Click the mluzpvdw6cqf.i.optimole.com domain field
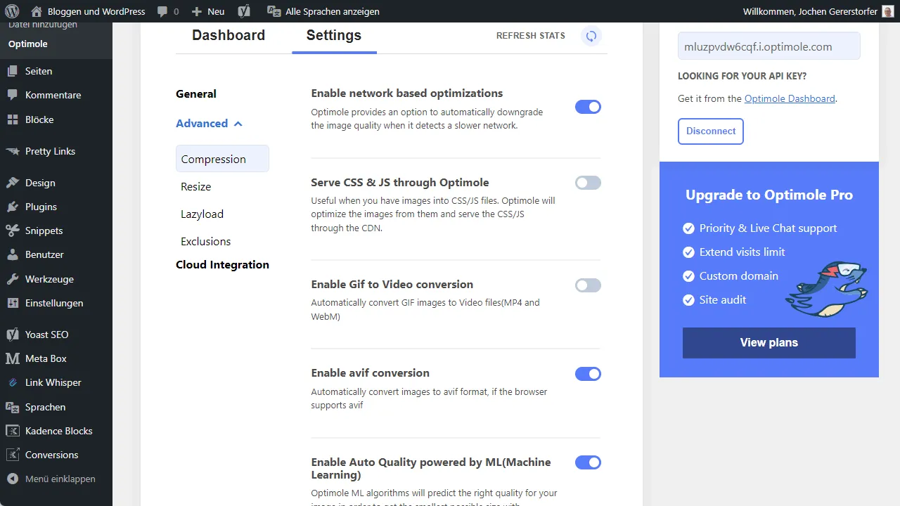 click(769, 46)
